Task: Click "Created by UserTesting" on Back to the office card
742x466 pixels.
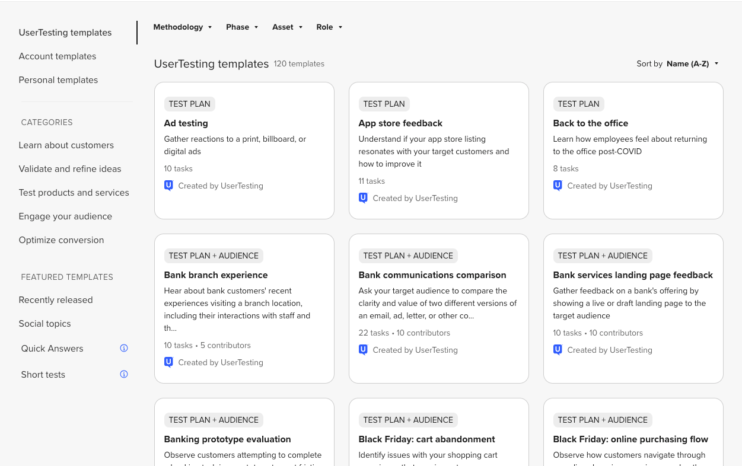Action: coord(610,186)
